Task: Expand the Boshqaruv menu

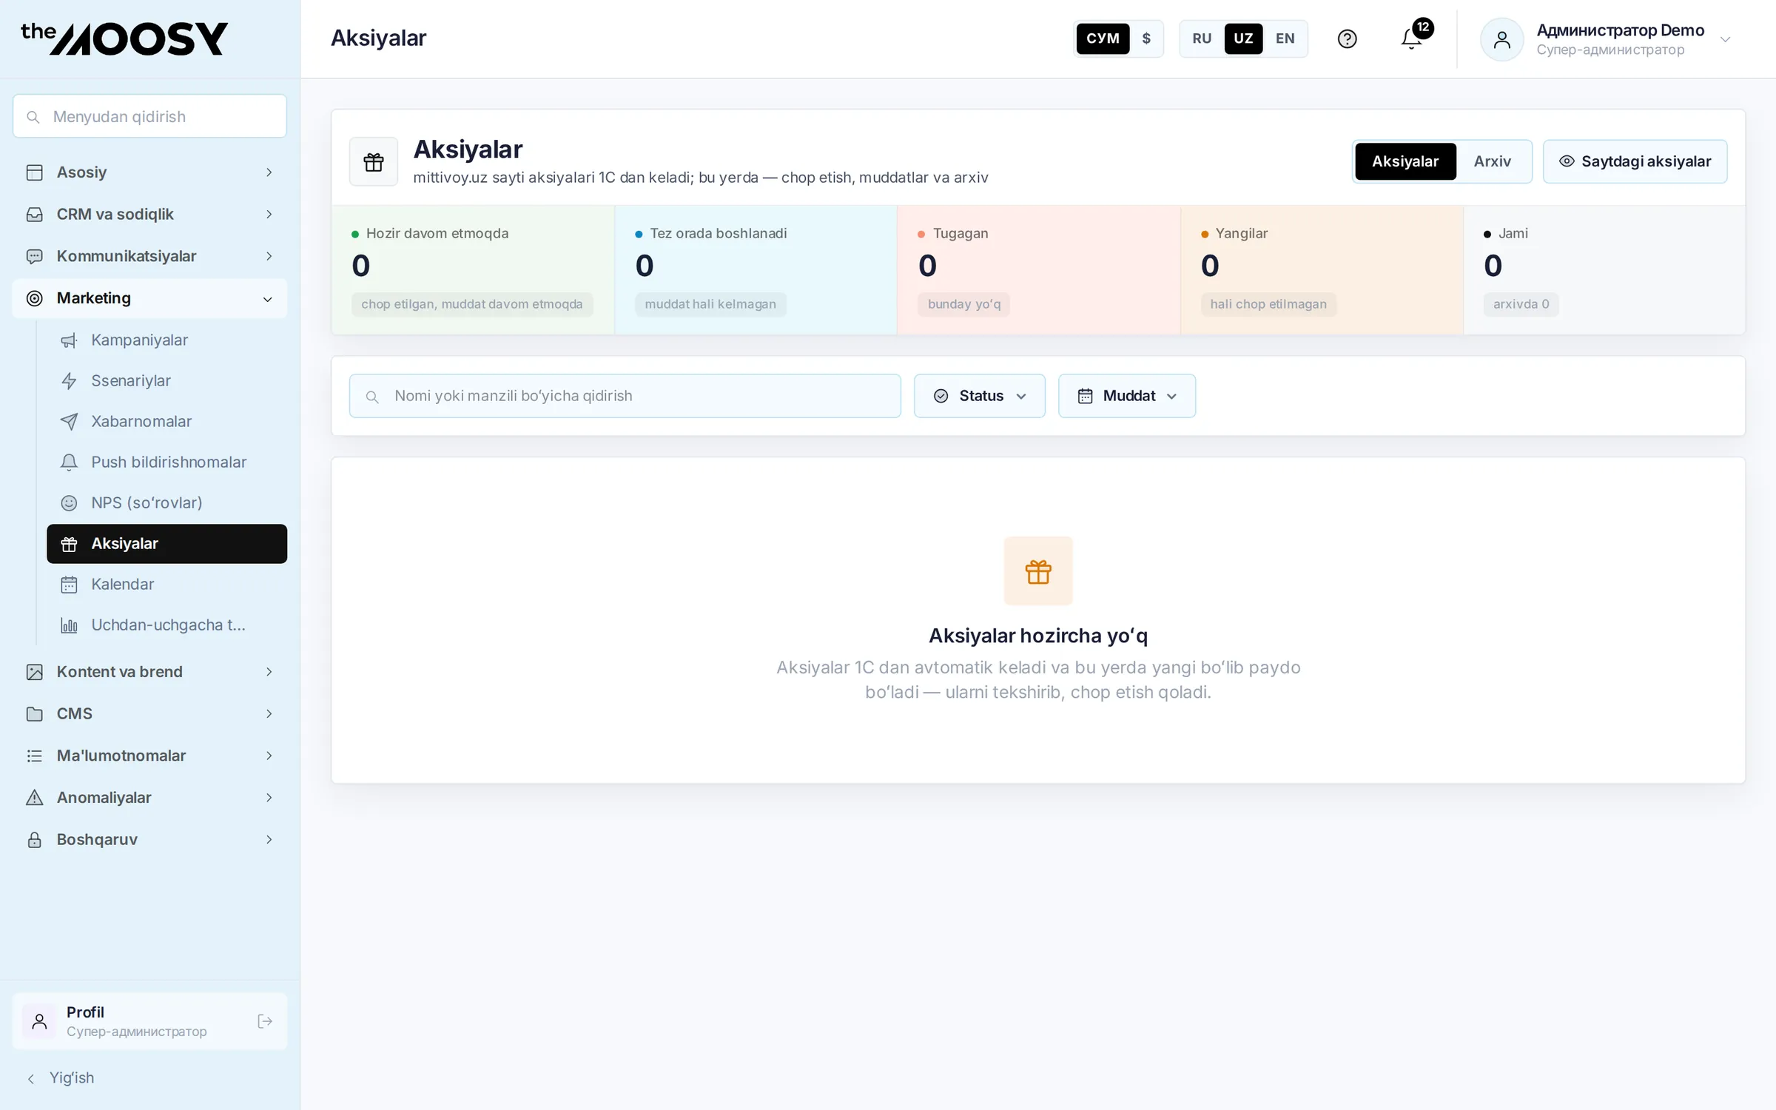Action: tap(149, 840)
